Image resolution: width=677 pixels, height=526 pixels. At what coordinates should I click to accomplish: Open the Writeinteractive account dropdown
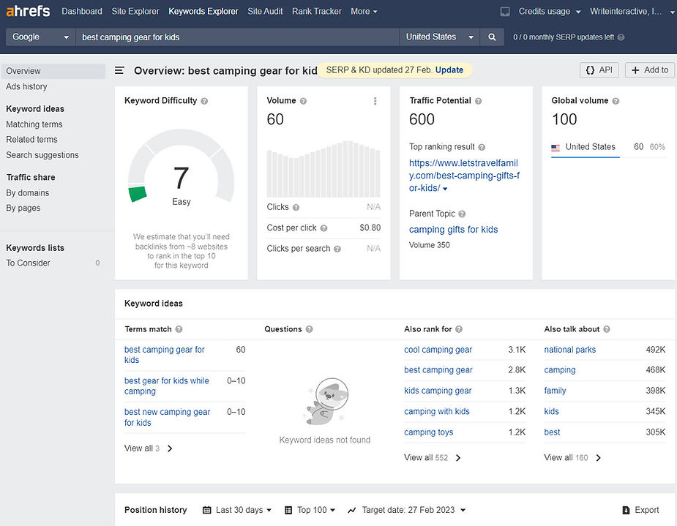pyautogui.click(x=632, y=12)
